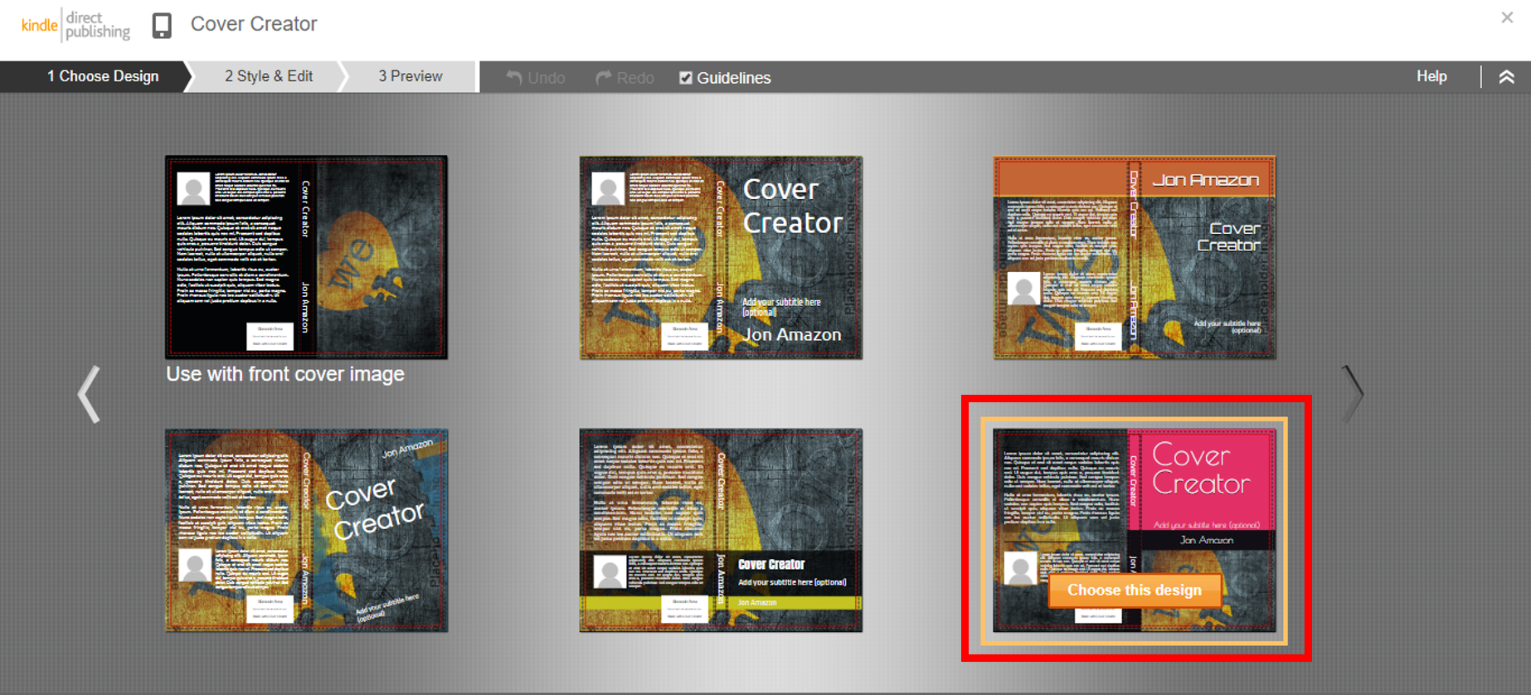Close the Cover Creator window
The height and width of the screenshot is (695, 1531).
click(x=1507, y=17)
